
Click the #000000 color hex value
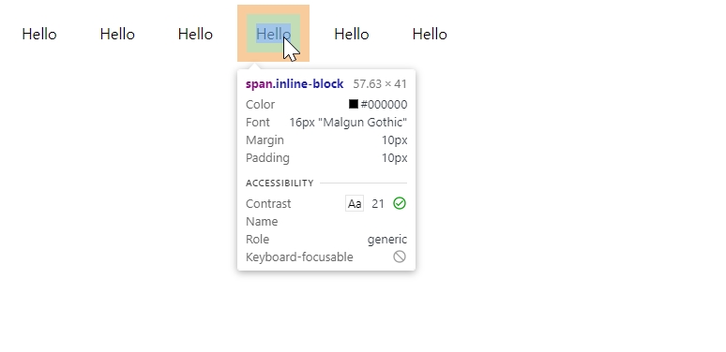click(384, 105)
